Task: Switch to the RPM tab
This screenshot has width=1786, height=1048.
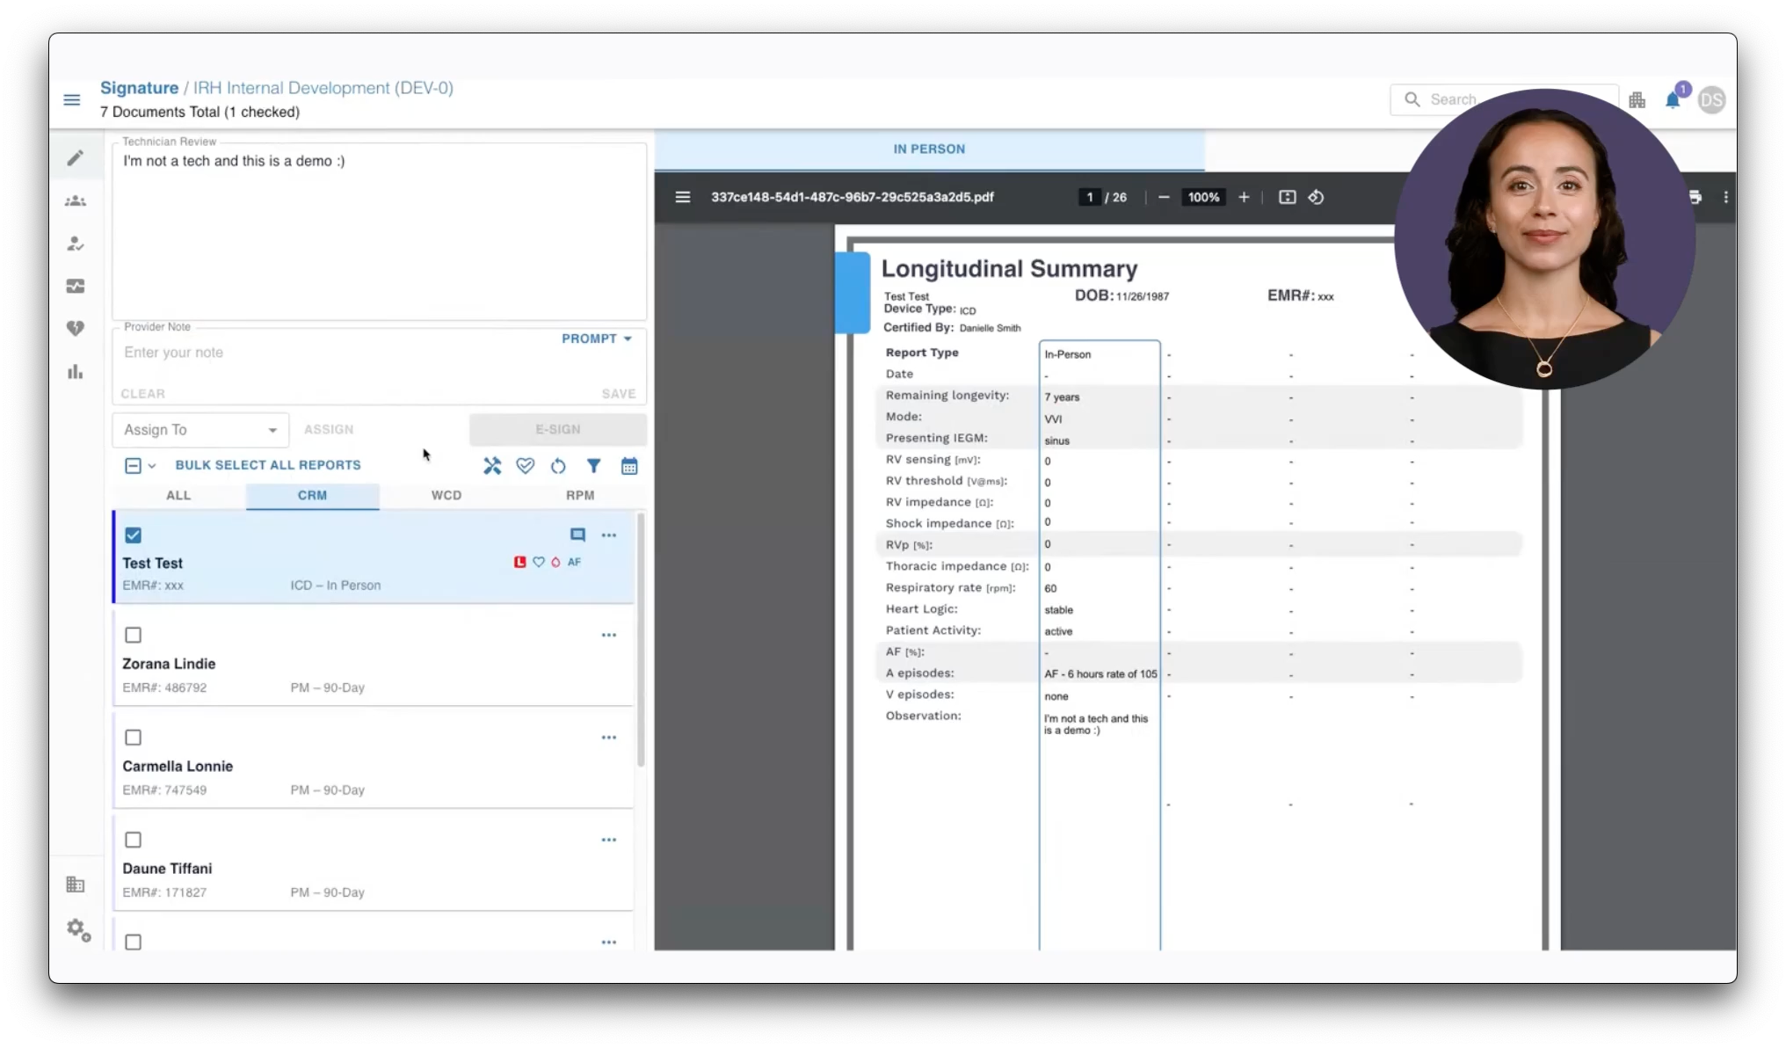Action: coord(580,495)
